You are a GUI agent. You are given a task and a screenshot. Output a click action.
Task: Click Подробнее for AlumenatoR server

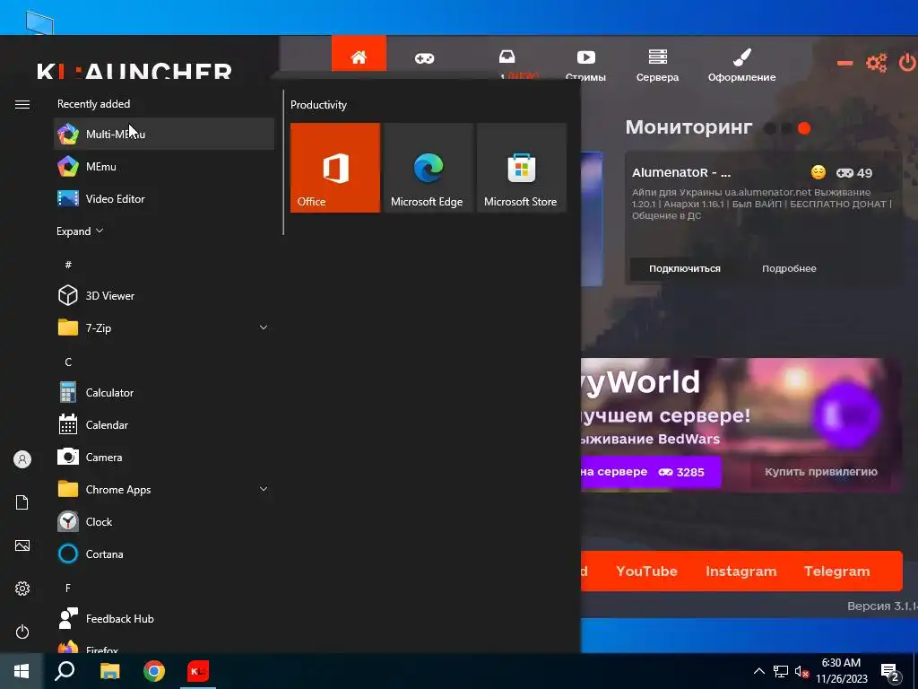pyautogui.click(x=789, y=268)
